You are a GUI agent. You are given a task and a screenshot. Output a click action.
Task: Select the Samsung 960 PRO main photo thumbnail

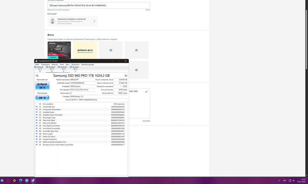pyautogui.click(x=59, y=50)
